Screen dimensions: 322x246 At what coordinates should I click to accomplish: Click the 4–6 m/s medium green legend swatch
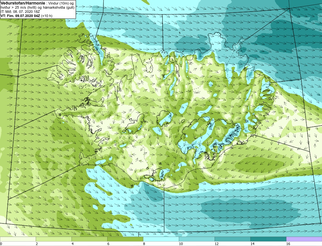(89, 239)
